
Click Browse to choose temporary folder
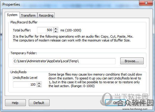[132, 61]
